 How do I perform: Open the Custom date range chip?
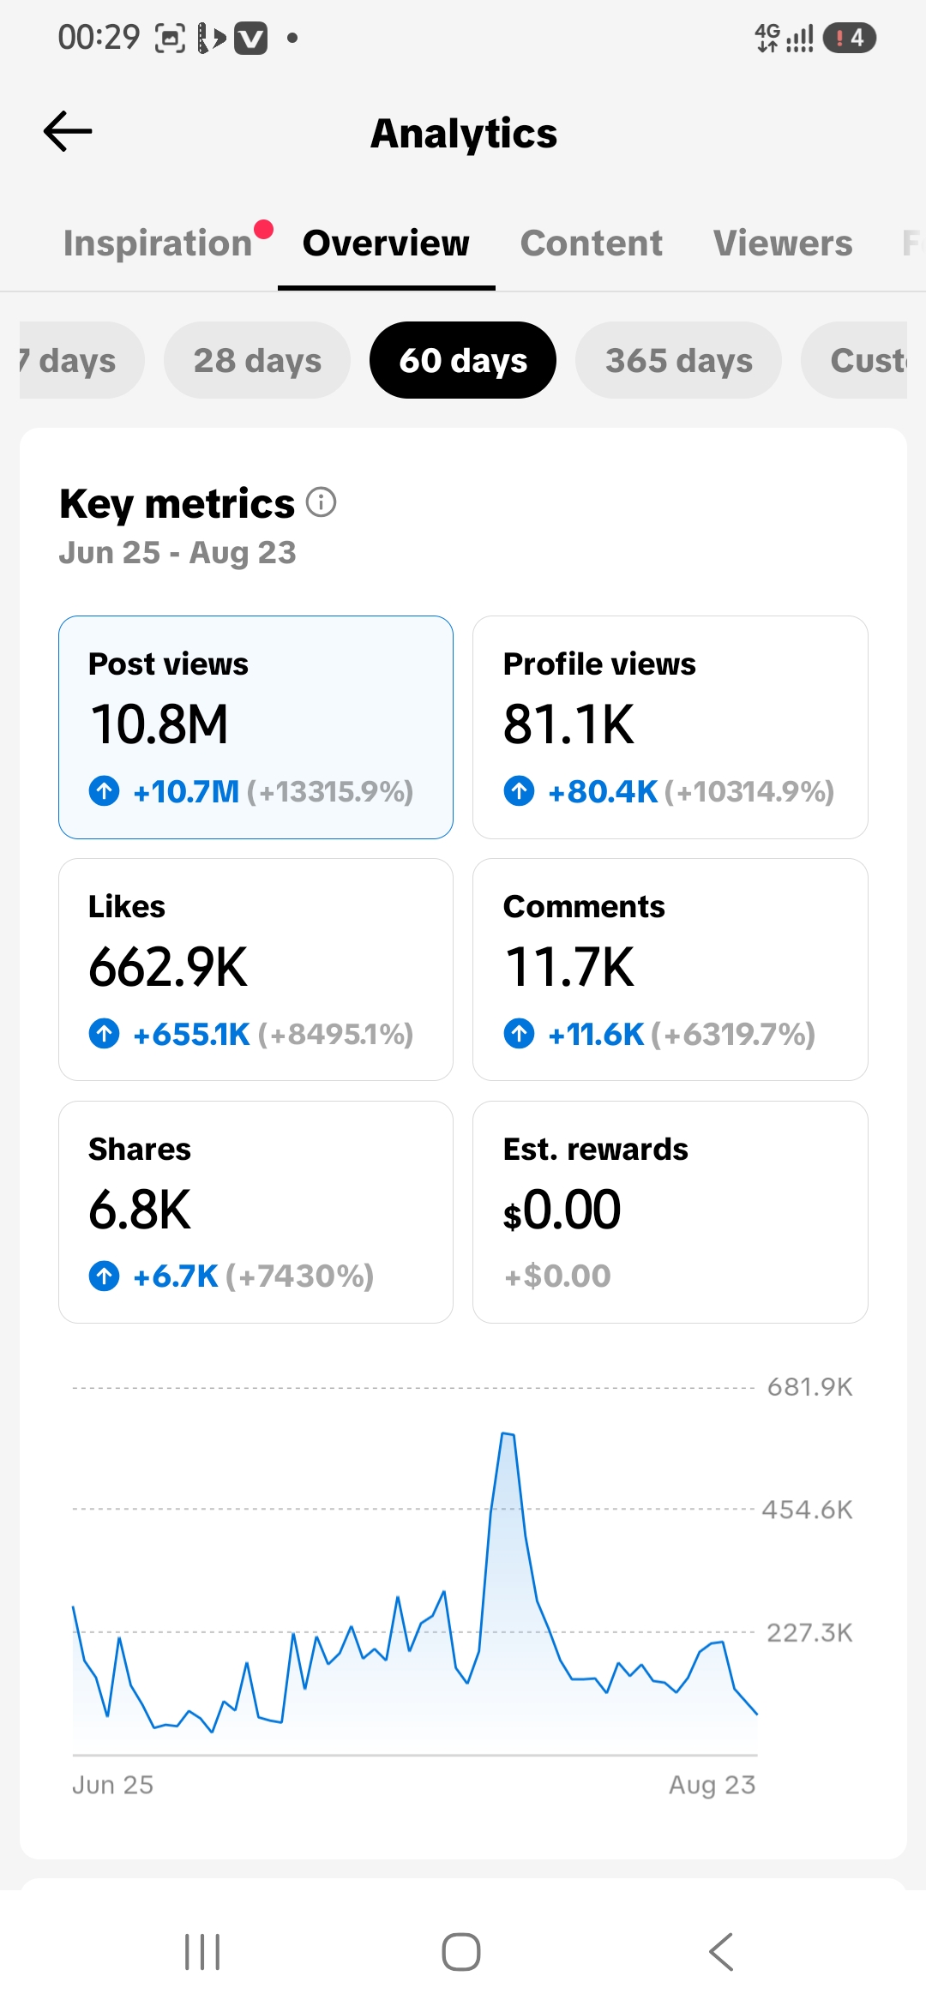coord(854,360)
